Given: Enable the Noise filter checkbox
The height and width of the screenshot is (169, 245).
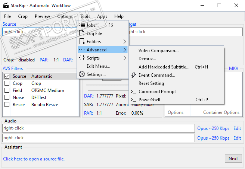Looking at the screenshot, I should pyautogui.click(x=7, y=98).
